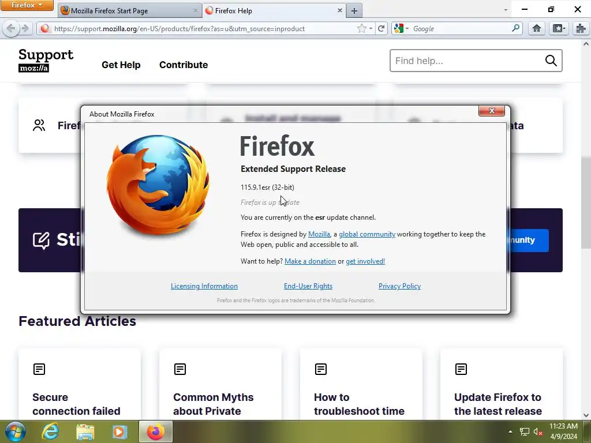This screenshot has width=591, height=443.
Task: Click the network status tray icon
Action: (524, 431)
